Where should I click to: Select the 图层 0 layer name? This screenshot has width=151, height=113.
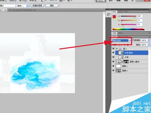(125, 71)
